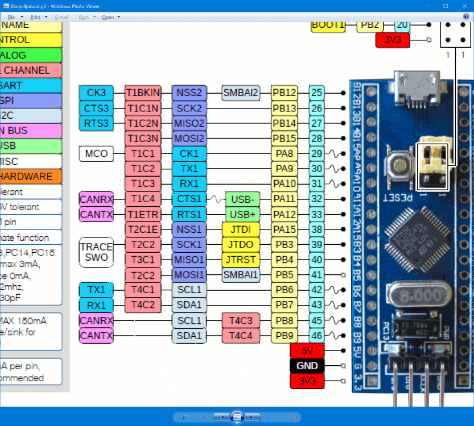Viewport: 474px width, 426px height.
Task: Open the Burn menu
Action: click(x=87, y=17)
